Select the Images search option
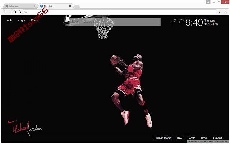 [22, 21]
